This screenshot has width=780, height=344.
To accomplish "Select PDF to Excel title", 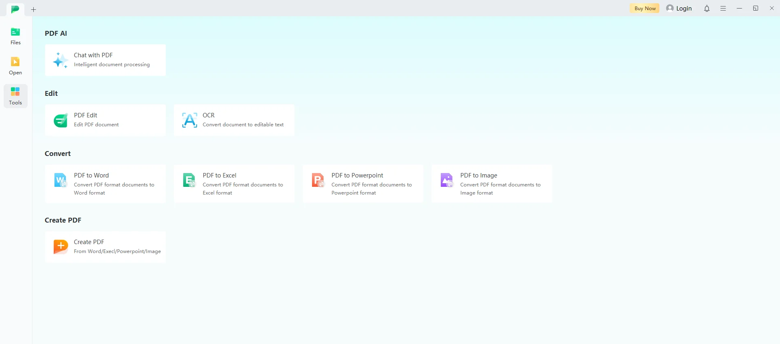I will coord(220,175).
